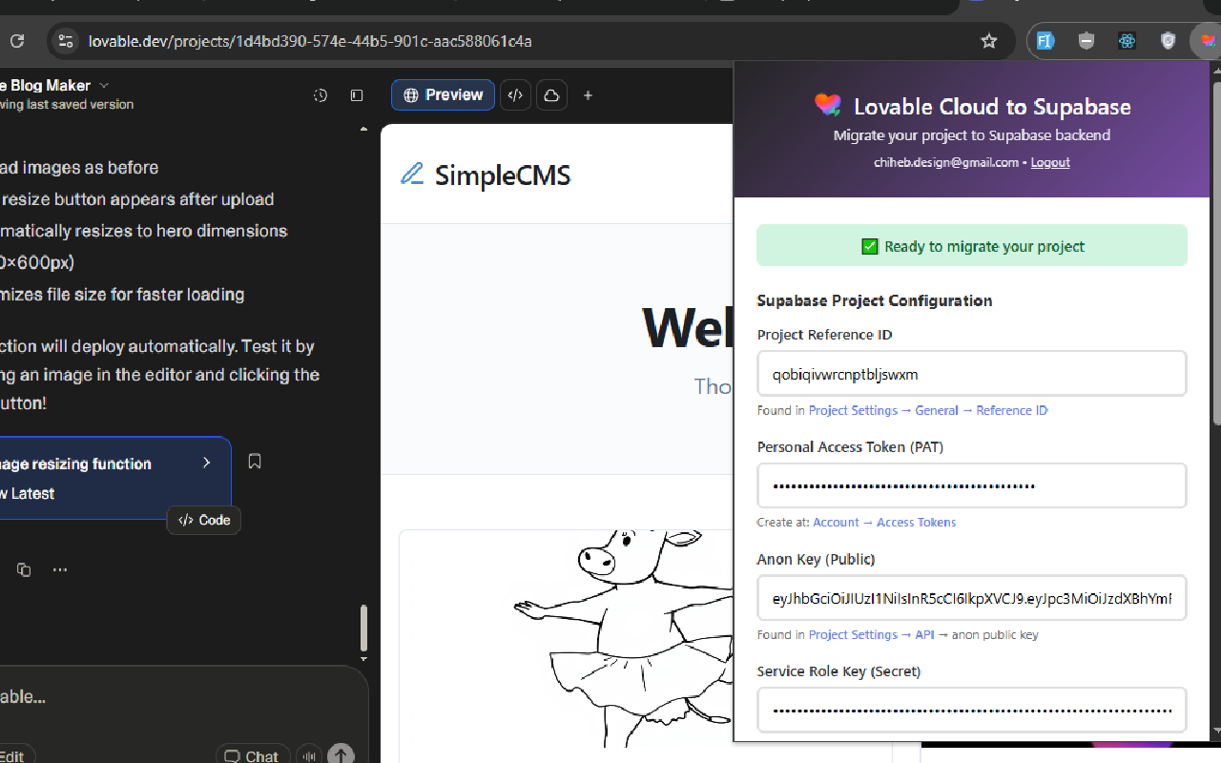Open React Developer Tools extension
Viewport: 1221px width, 763px height.
(1127, 41)
